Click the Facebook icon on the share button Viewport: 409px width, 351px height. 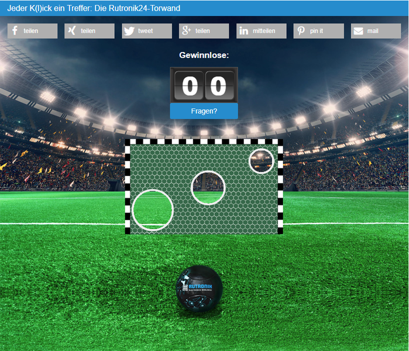[15, 31]
